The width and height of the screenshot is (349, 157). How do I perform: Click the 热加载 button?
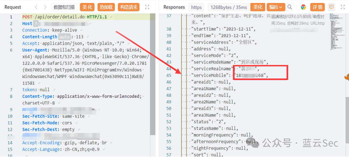(106, 7)
